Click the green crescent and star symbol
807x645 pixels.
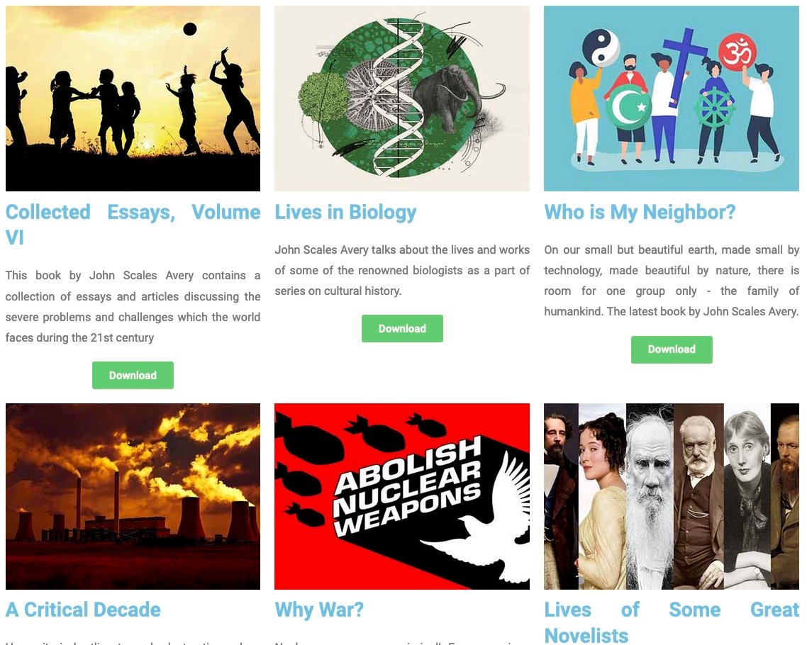coord(628,107)
